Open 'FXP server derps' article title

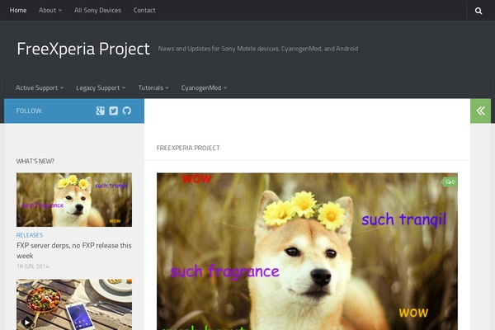(74, 251)
